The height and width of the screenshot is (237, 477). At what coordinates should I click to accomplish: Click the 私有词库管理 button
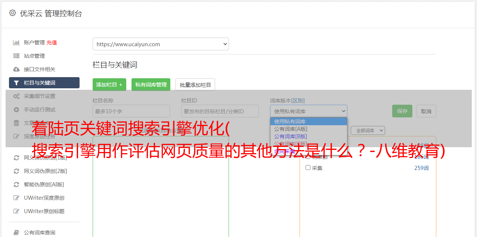click(151, 85)
